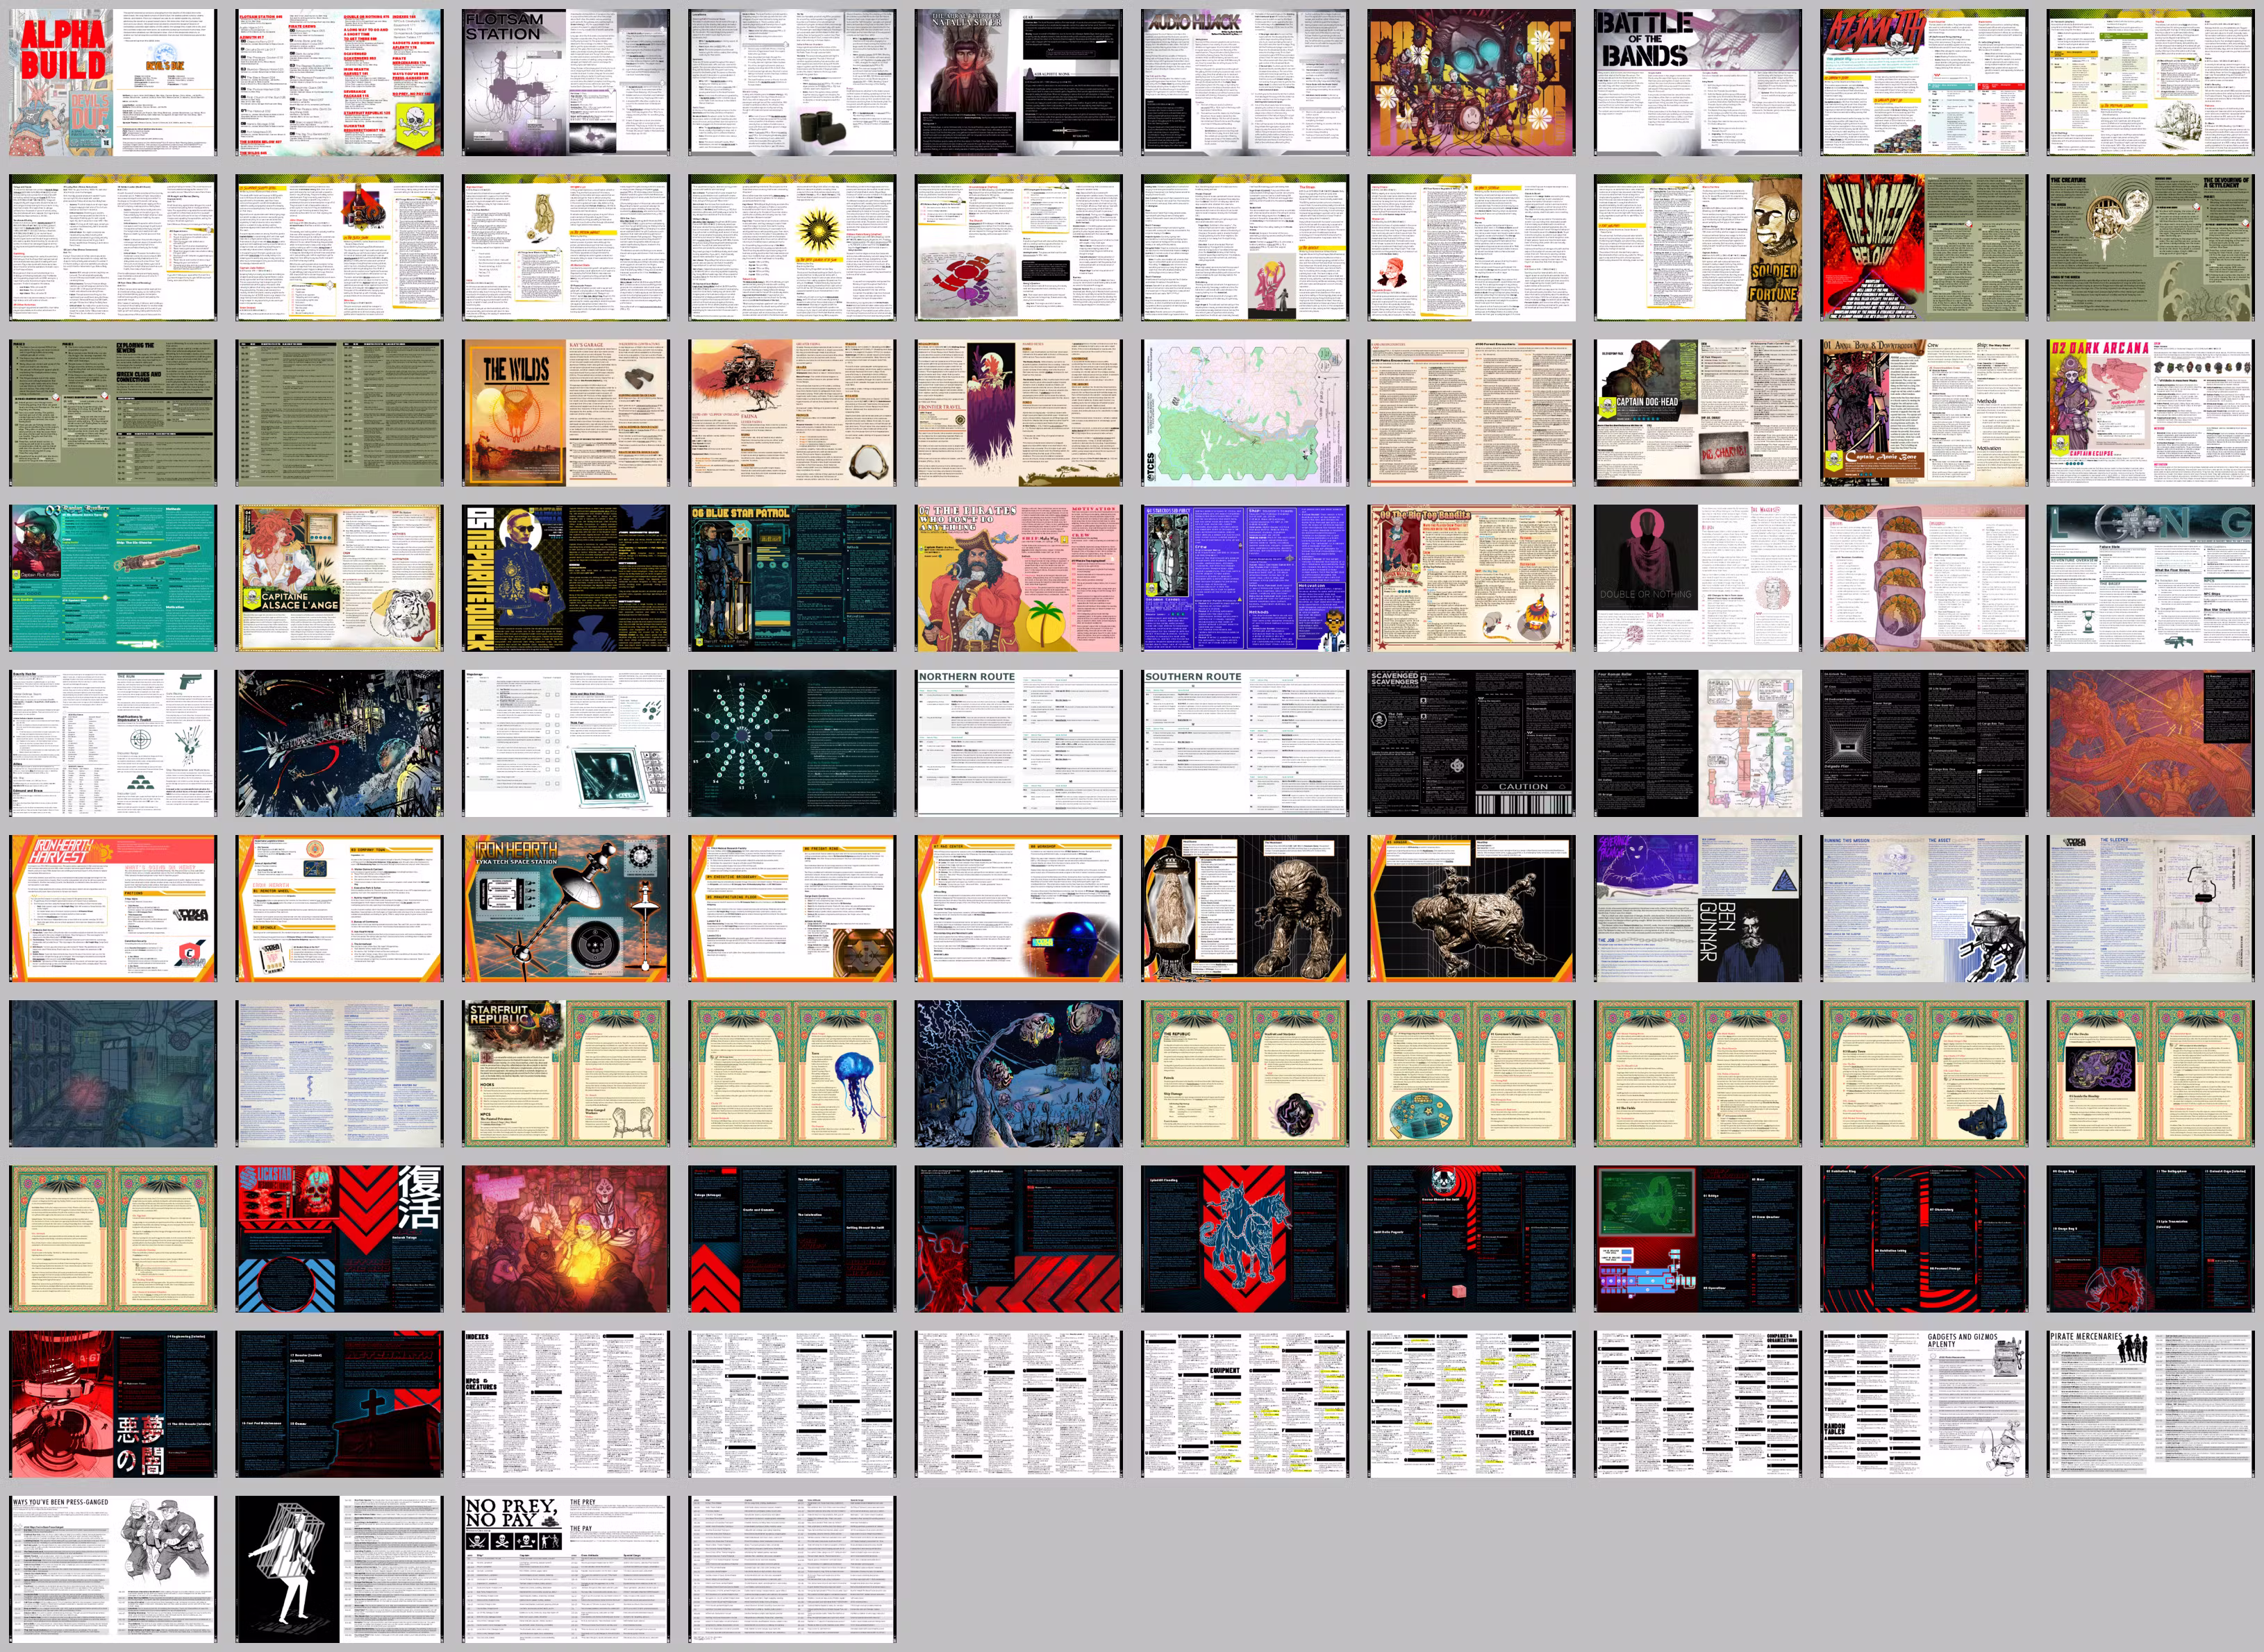This screenshot has height=1652, width=2264.
Task: Select the Flotsam Station spread thumbnail
Action: (x=565, y=82)
